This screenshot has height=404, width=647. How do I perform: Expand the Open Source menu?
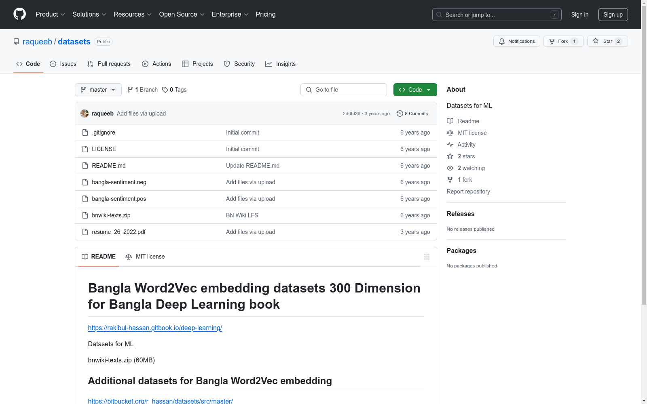click(x=182, y=15)
